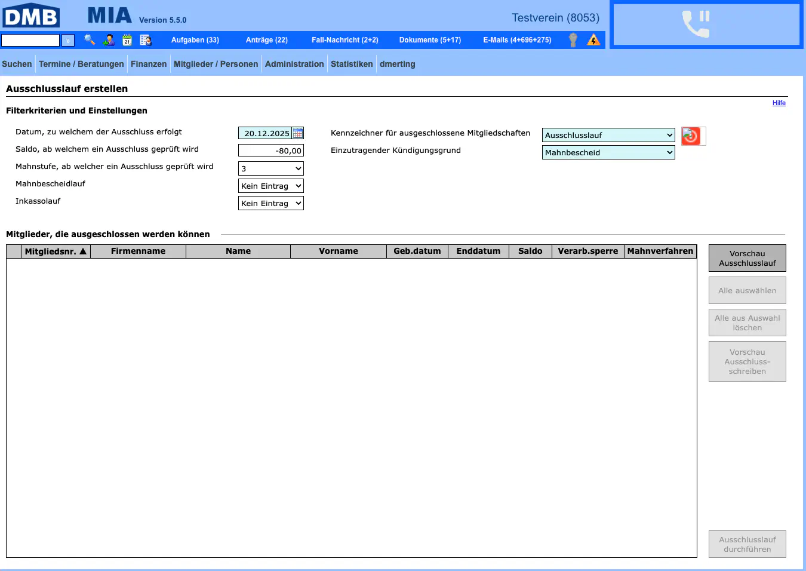The width and height of the screenshot is (806, 571).
Task: Sort the table by Mitgliedsnr. column header
Action: coord(56,251)
